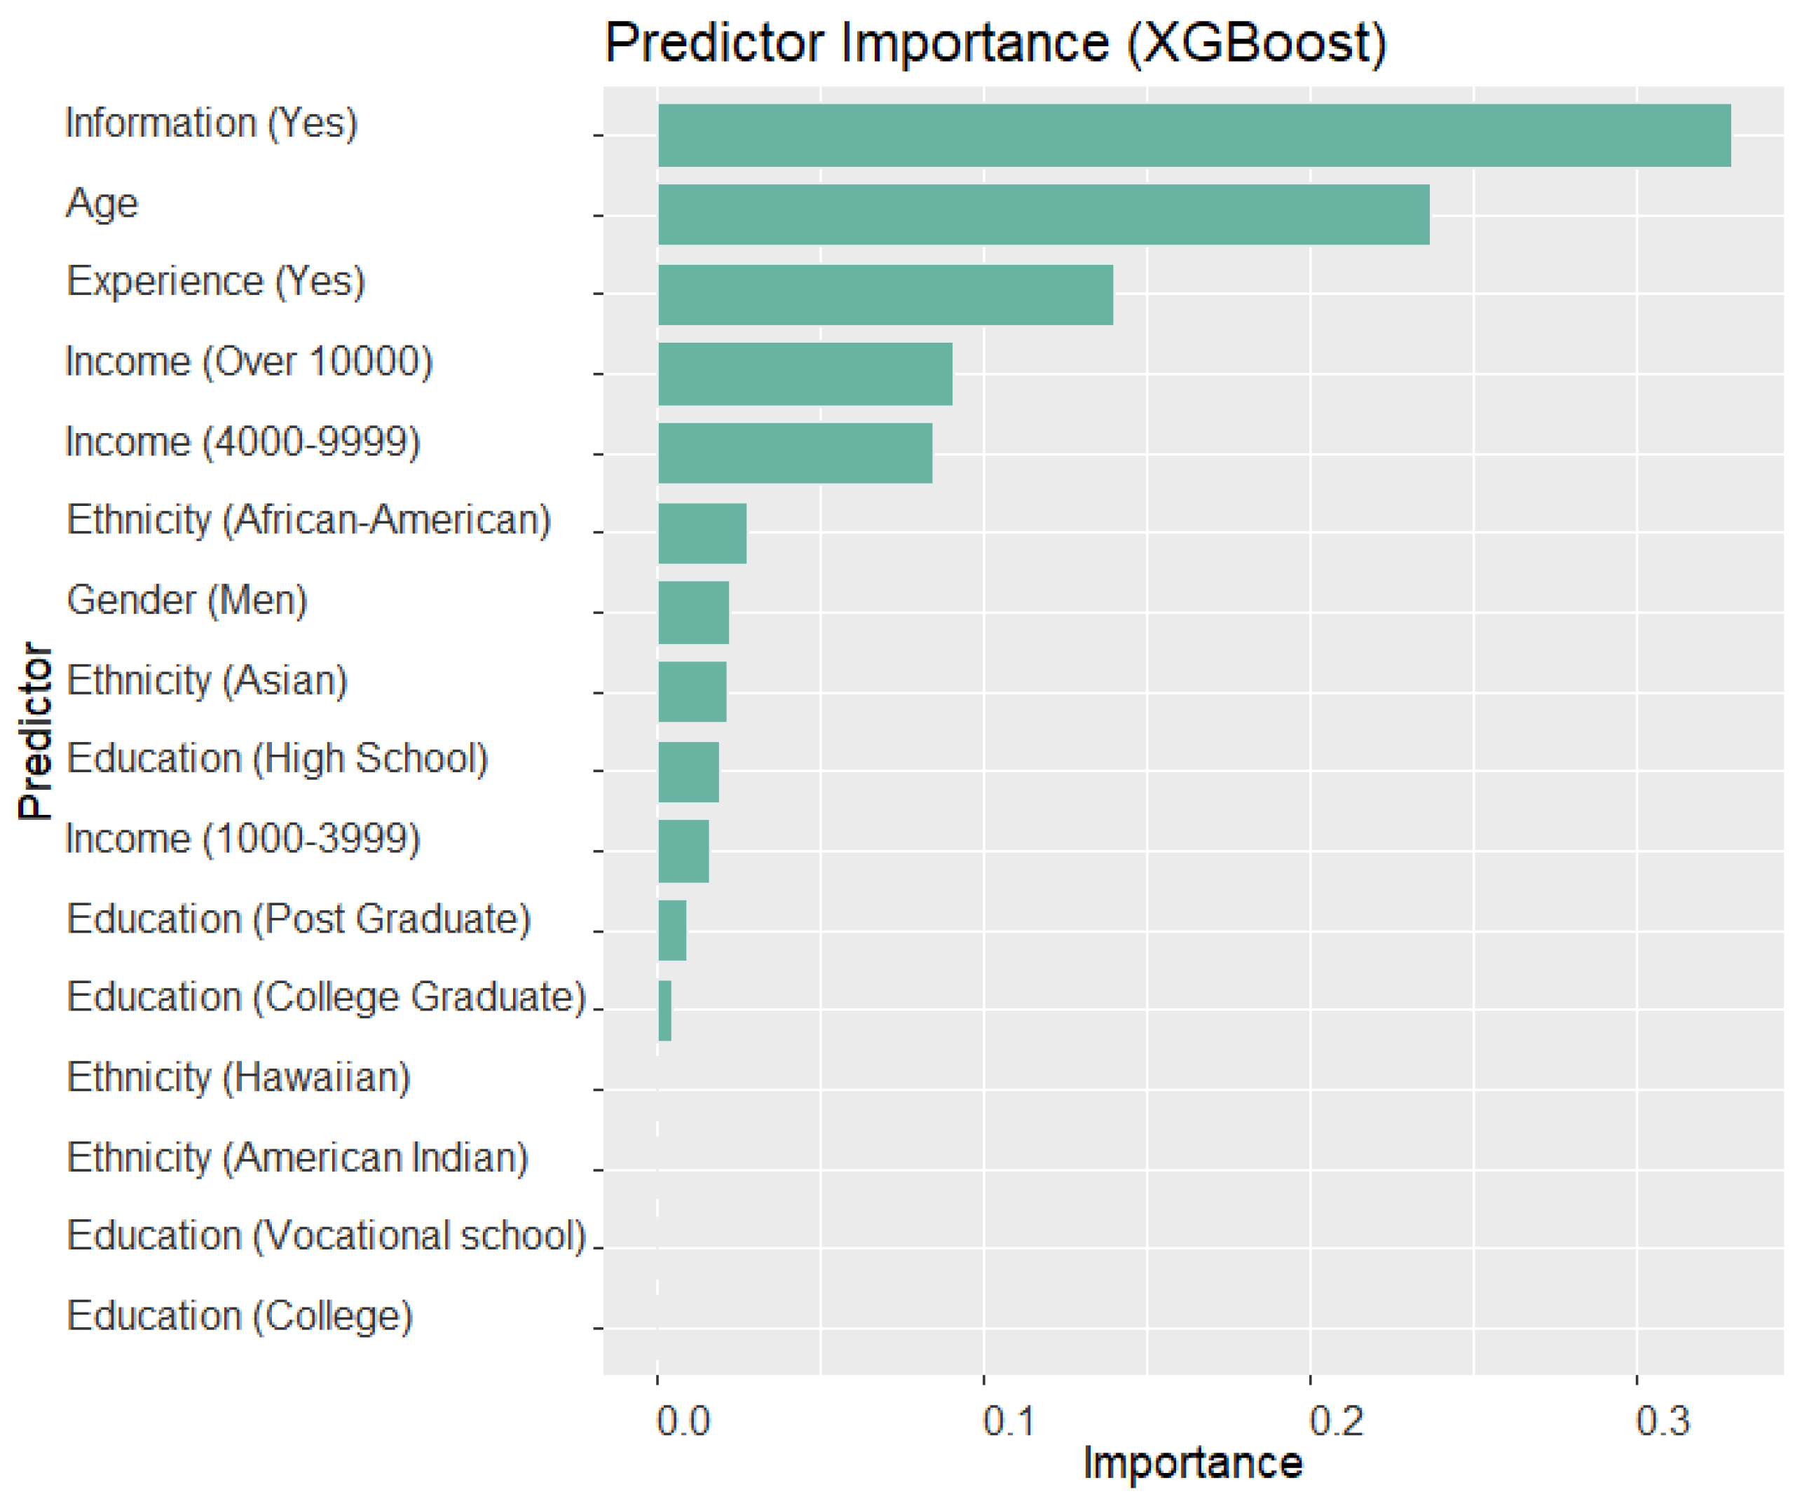Click the chart title Predictor Importance (XGBoost)
Viewport: 1802px width, 1501px height.
[x=995, y=43]
